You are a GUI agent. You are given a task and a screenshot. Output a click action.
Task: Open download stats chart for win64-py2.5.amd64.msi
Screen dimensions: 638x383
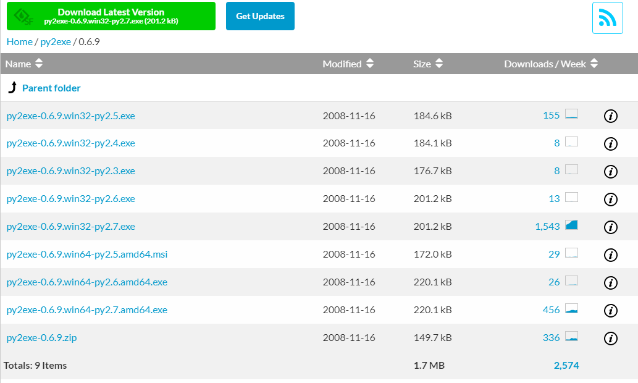(x=572, y=253)
